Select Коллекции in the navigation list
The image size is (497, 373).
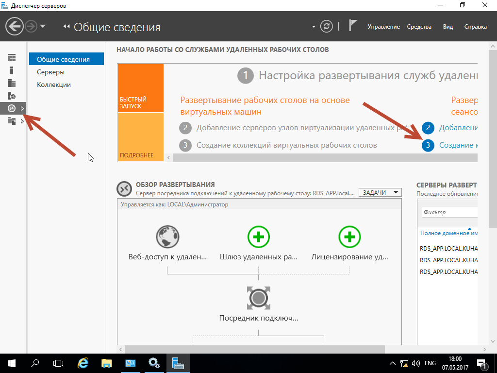click(54, 85)
